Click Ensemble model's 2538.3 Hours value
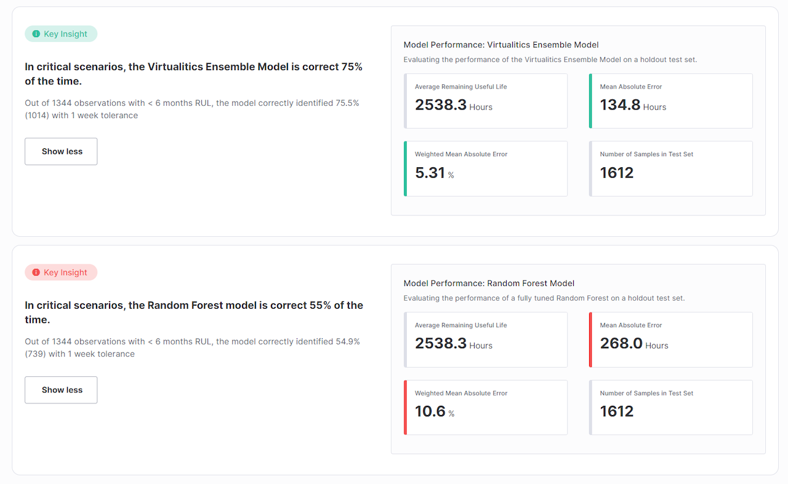788x484 pixels. [x=454, y=105]
